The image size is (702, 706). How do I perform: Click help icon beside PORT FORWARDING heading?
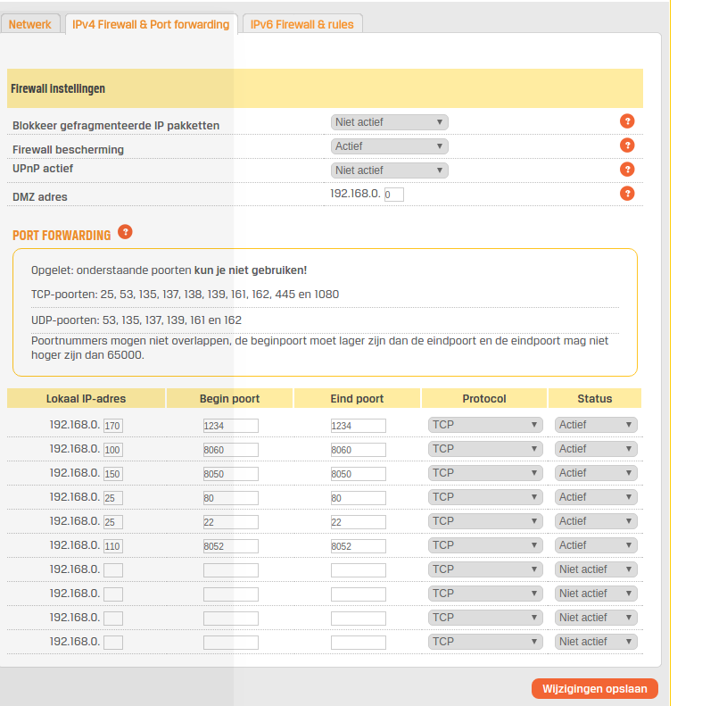(125, 232)
